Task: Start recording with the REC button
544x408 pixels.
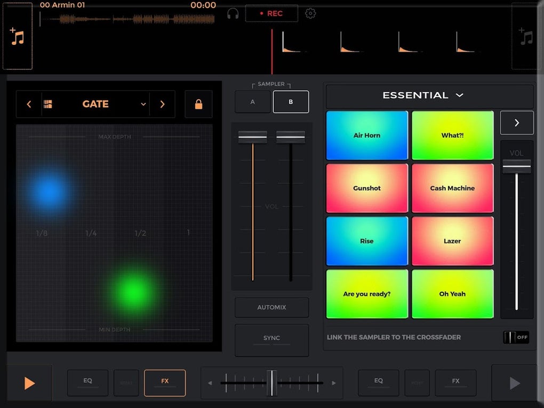Action: click(271, 13)
